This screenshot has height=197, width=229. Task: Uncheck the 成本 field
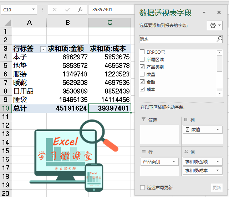tap(142, 89)
